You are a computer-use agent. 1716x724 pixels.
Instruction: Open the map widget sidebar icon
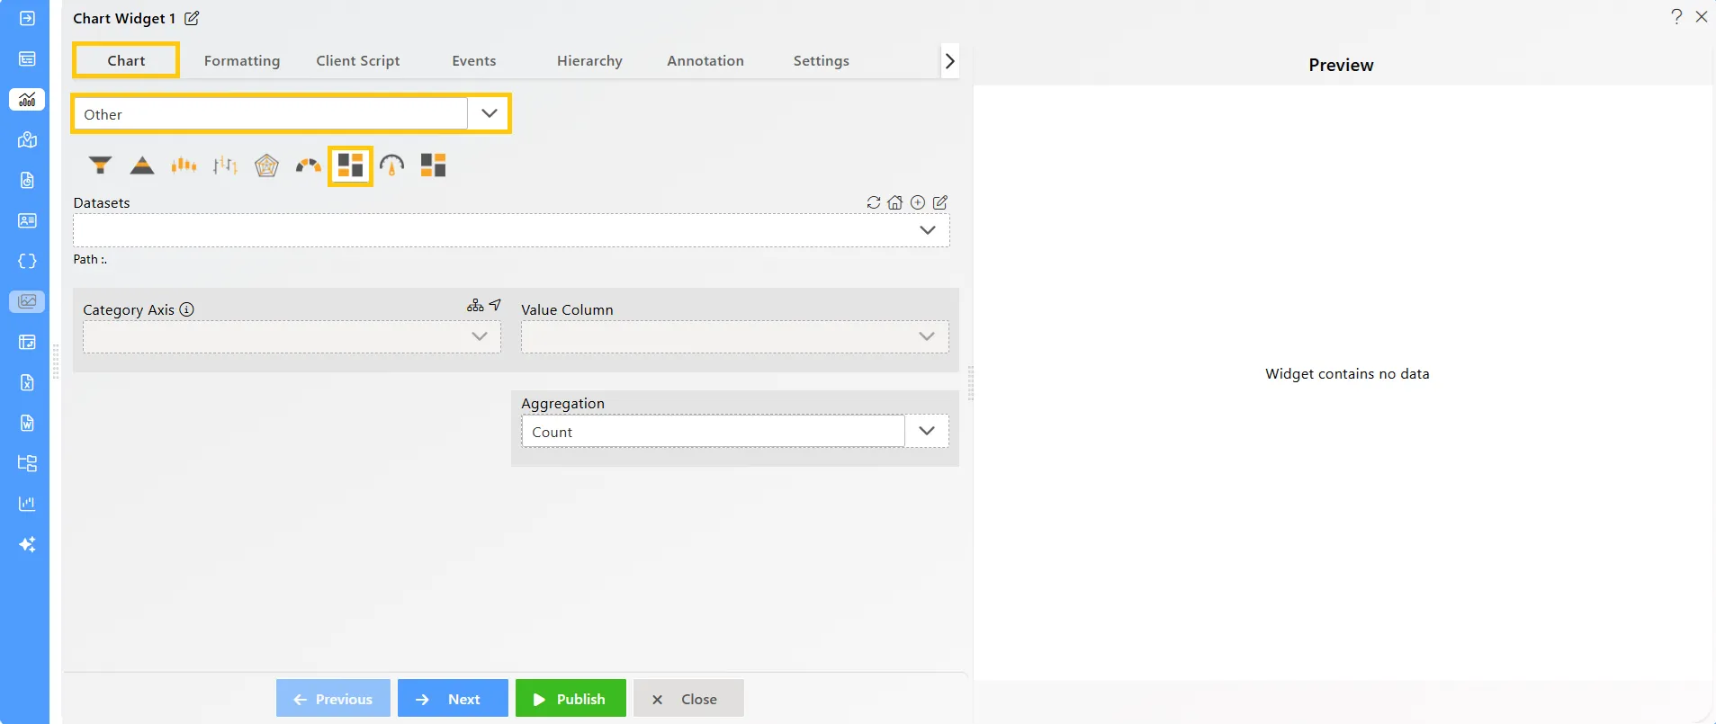pyautogui.click(x=27, y=139)
